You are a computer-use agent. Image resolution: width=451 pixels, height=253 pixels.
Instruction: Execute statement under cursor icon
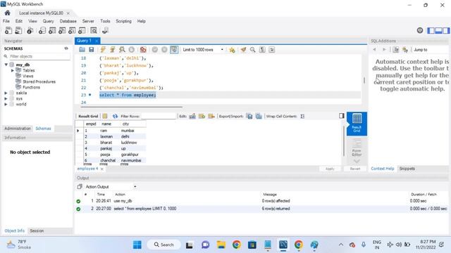click(113, 50)
